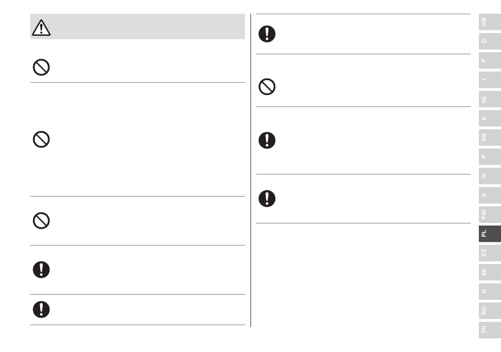
Task: Open the CZ language tab
Action: point(490,253)
